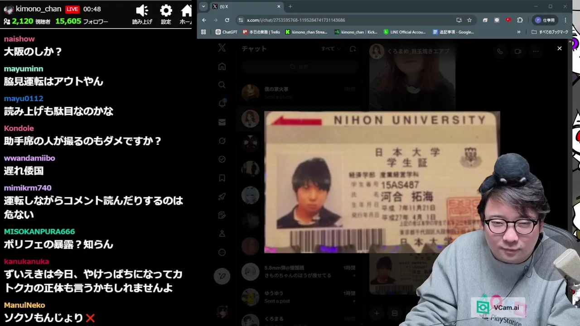
Task: Open X Explore search icon
Action: coord(222,85)
